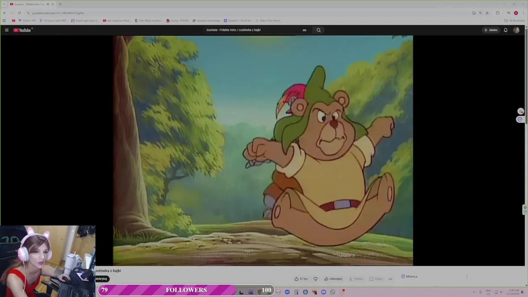Open the more actions ellipsis under video
Screen dimensions: 528x297
tap(390, 279)
